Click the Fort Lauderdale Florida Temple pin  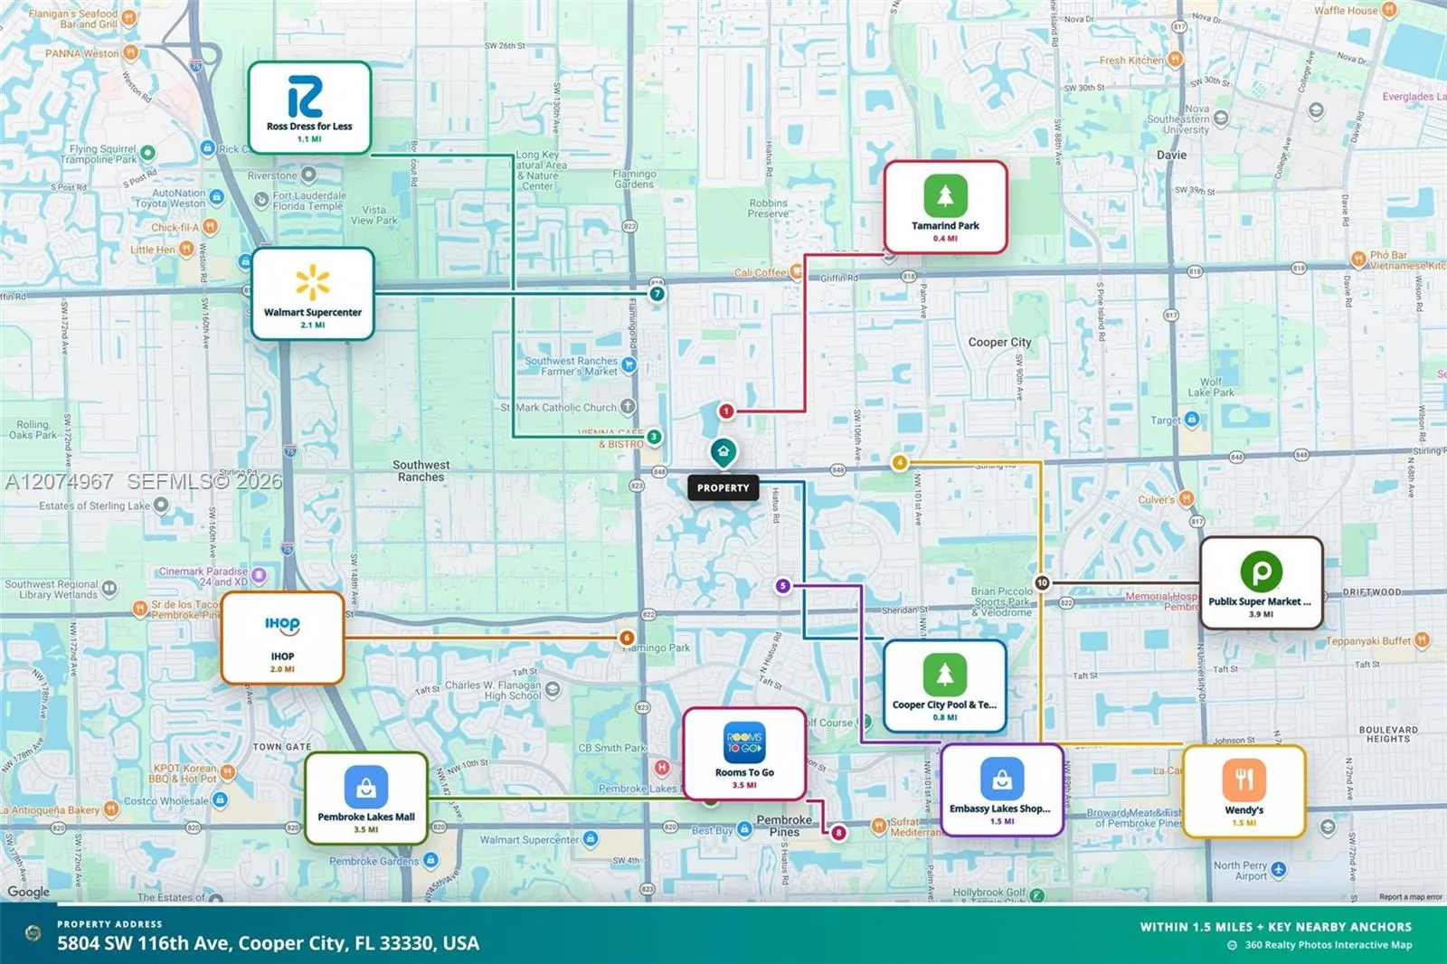point(261,200)
